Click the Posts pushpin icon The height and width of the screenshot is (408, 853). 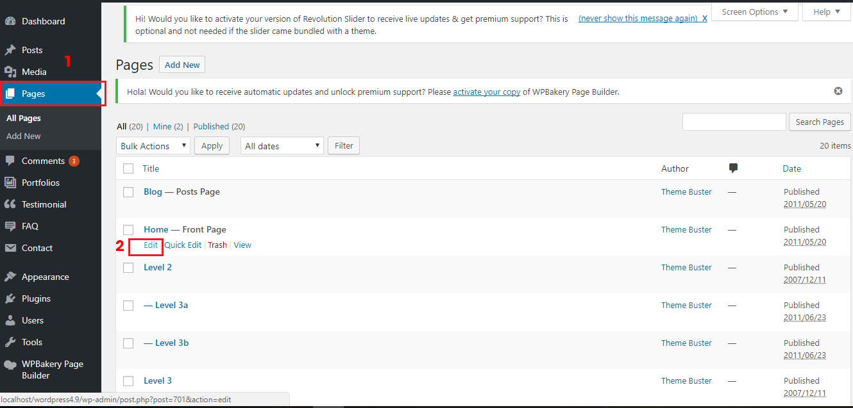point(10,50)
